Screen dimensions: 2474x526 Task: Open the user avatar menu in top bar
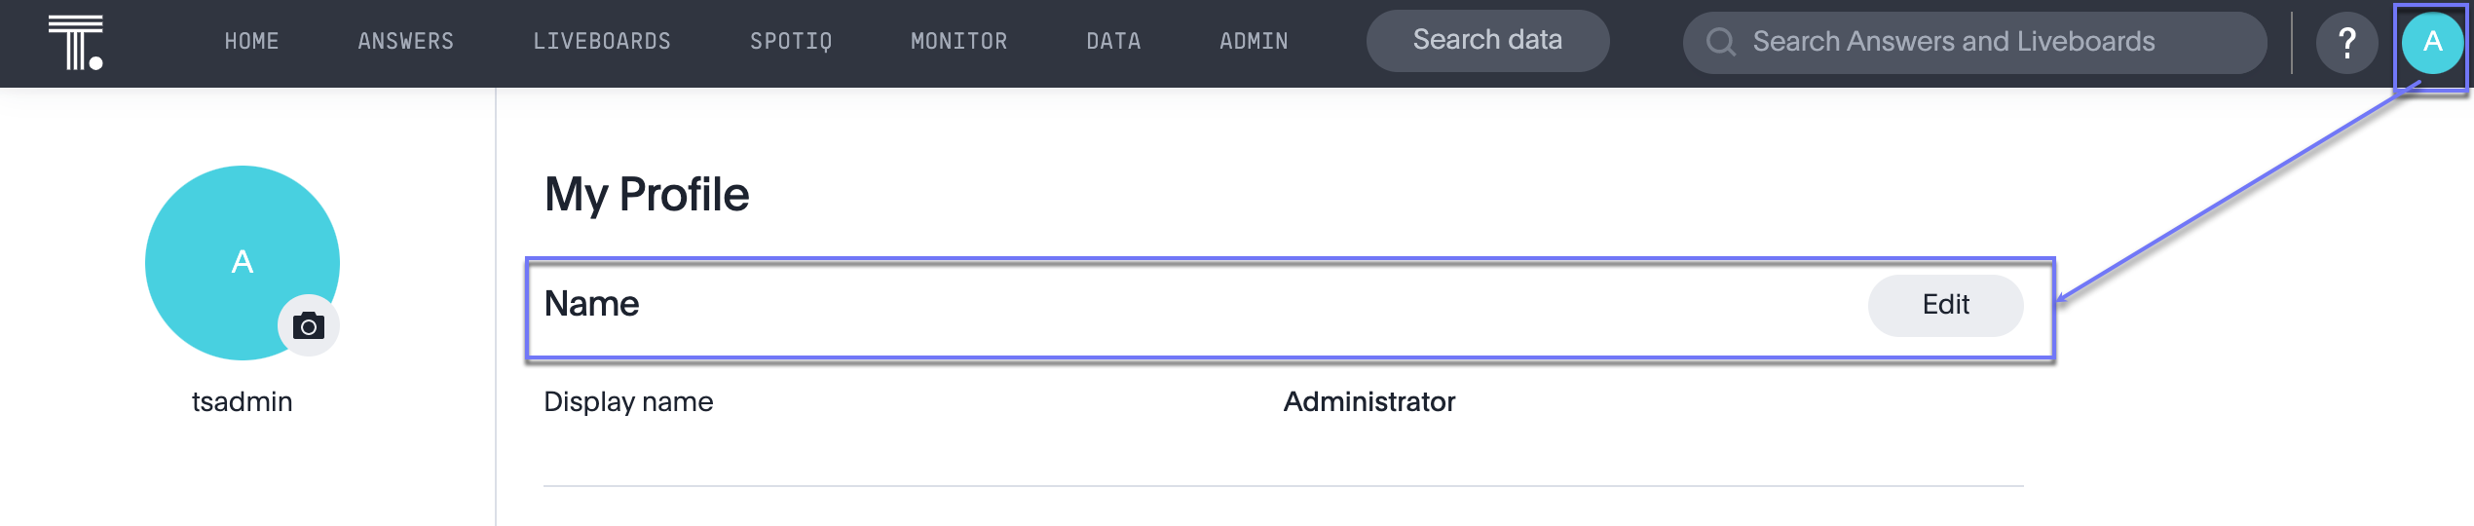coord(2432,43)
